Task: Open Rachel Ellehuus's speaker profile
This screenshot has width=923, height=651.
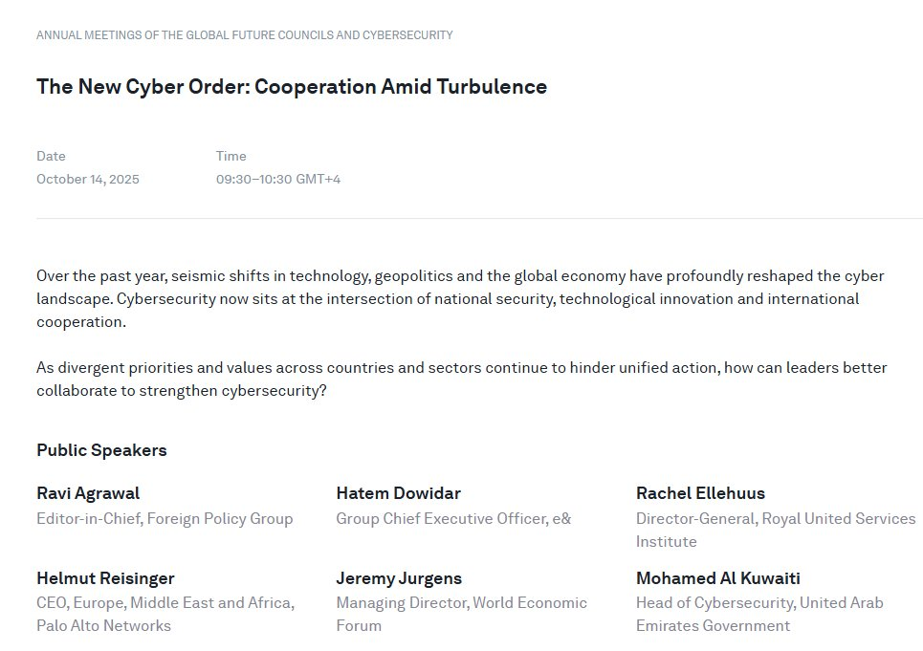Action: click(x=700, y=493)
